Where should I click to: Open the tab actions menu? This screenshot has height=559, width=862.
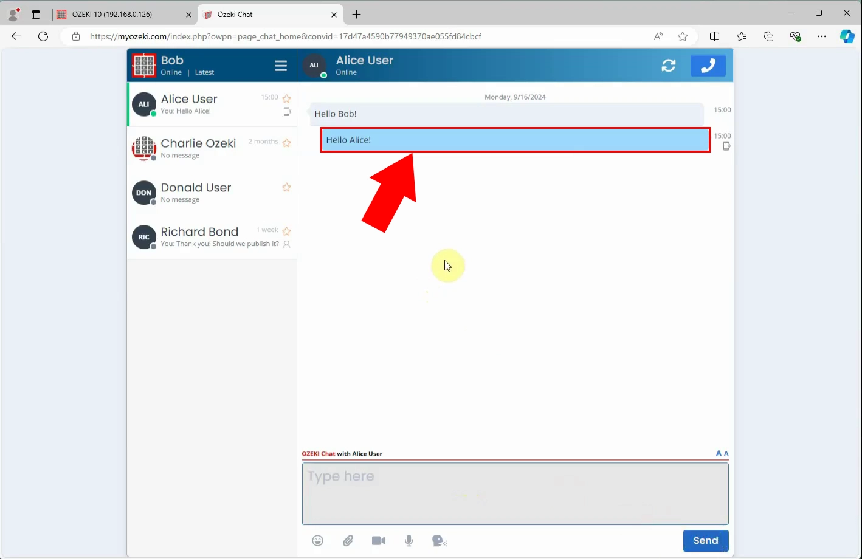(36, 15)
